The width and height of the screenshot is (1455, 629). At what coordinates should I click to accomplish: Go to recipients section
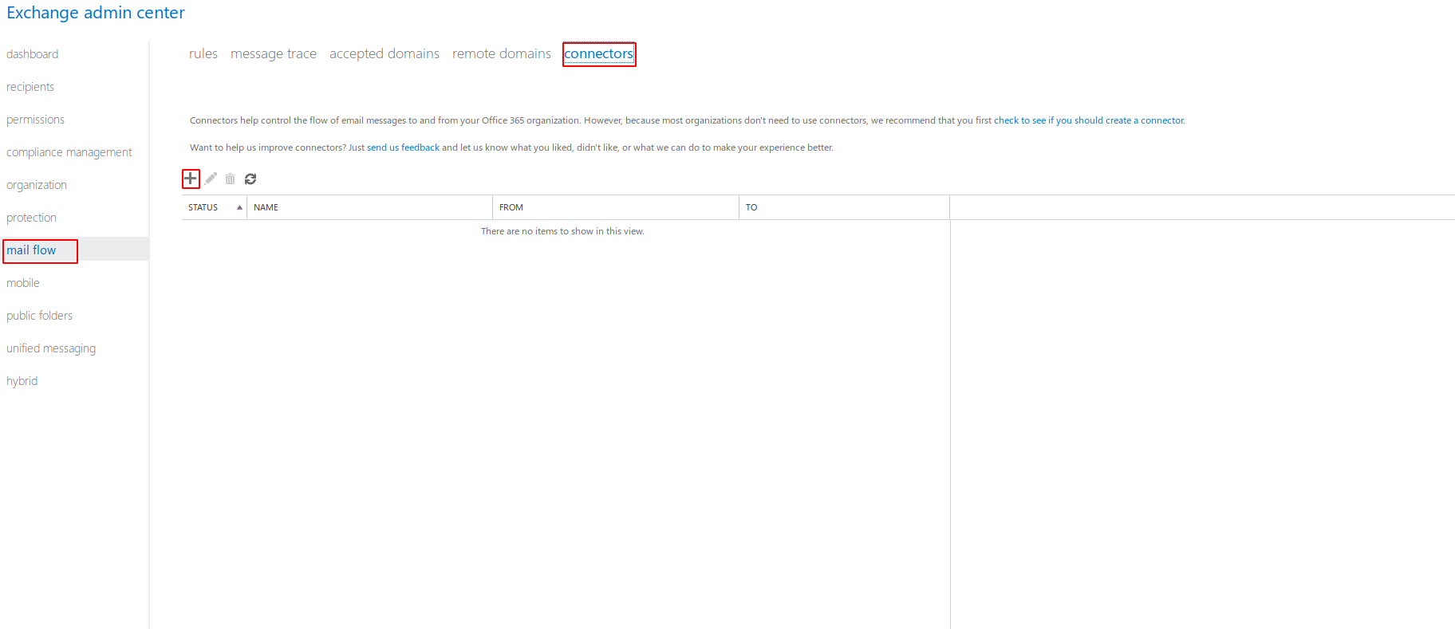(30, 87)
